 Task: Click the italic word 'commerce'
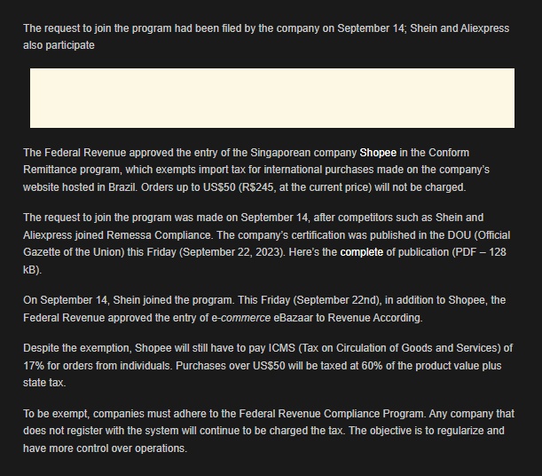(x=246, y=318)
